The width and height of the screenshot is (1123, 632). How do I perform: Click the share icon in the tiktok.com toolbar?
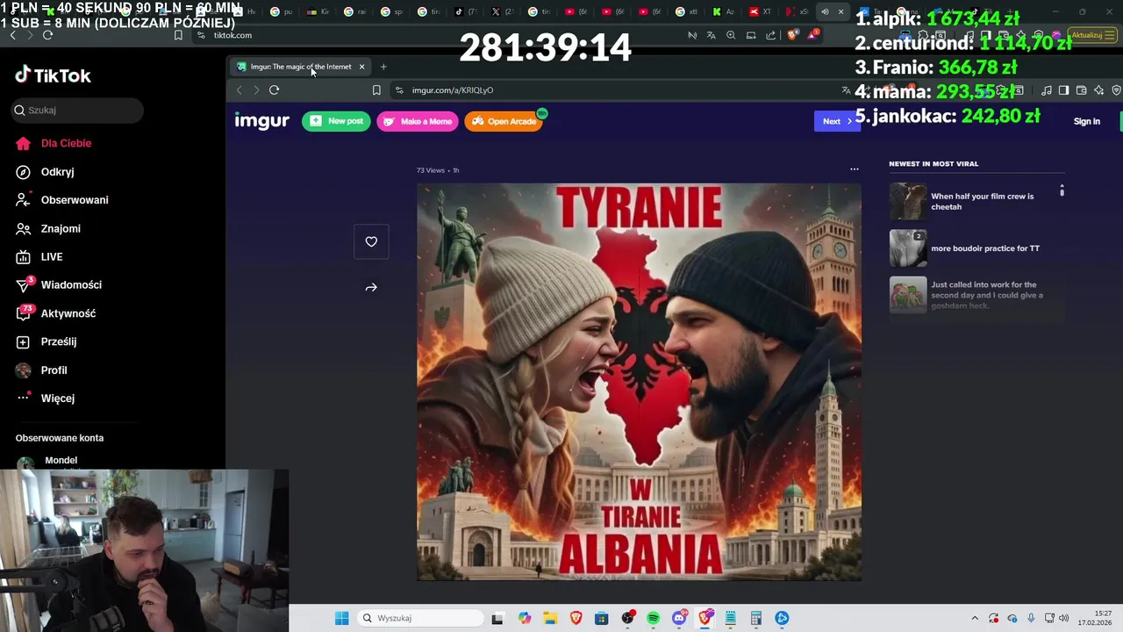[x=771, y=35]
